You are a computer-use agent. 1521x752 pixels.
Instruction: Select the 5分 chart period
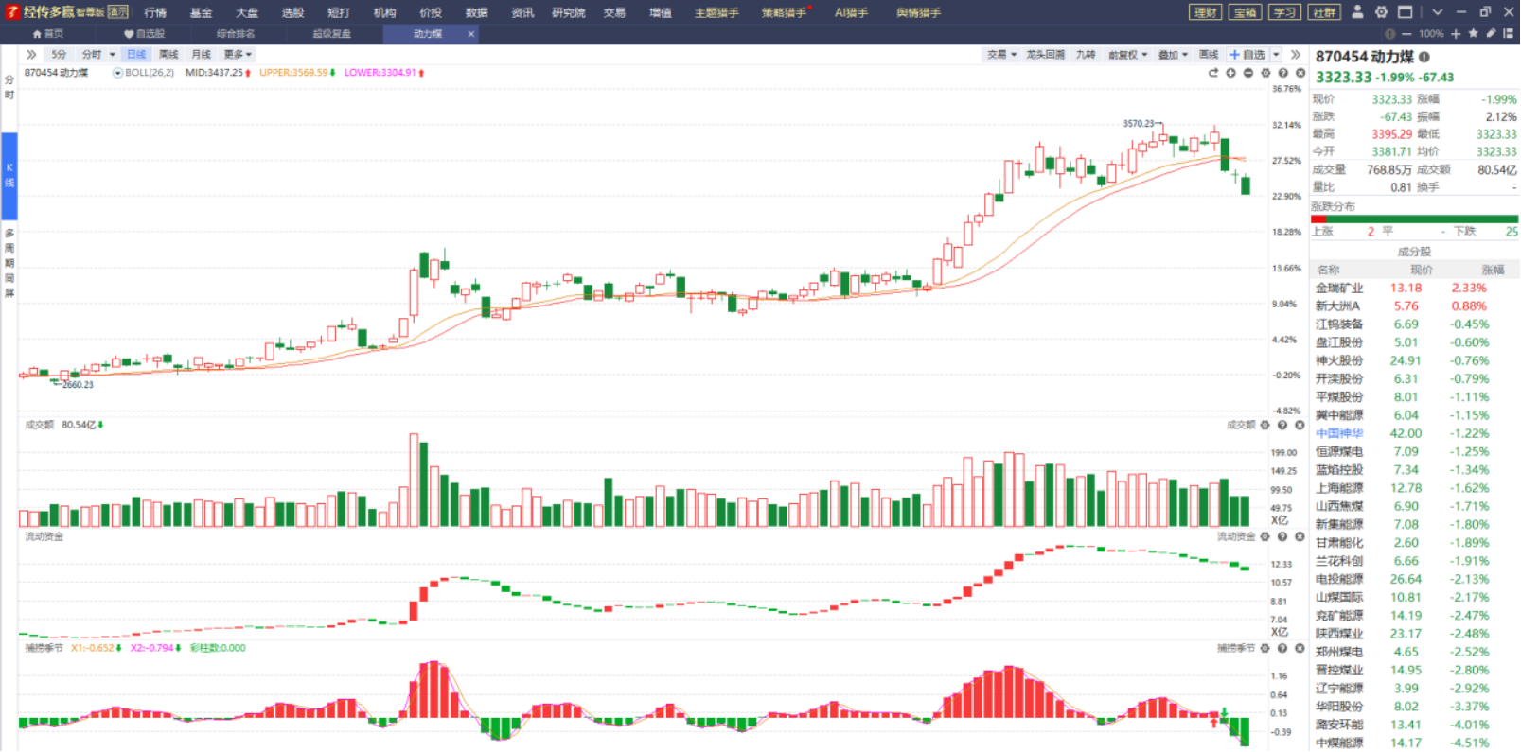point(59,55)
